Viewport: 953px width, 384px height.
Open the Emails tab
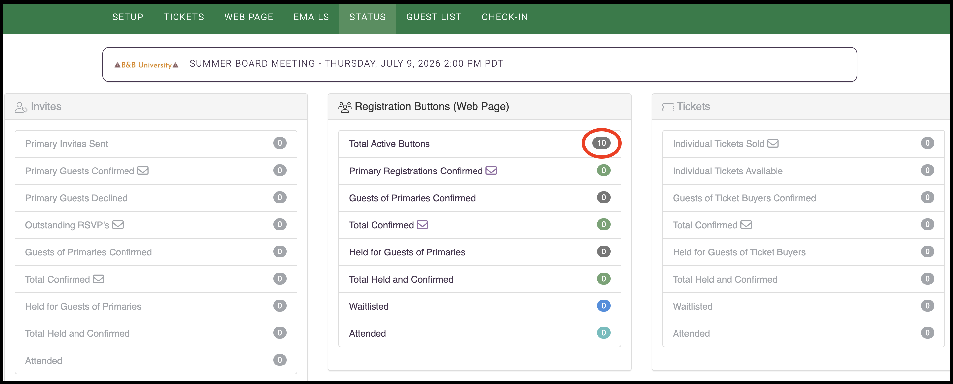(311, 17)
